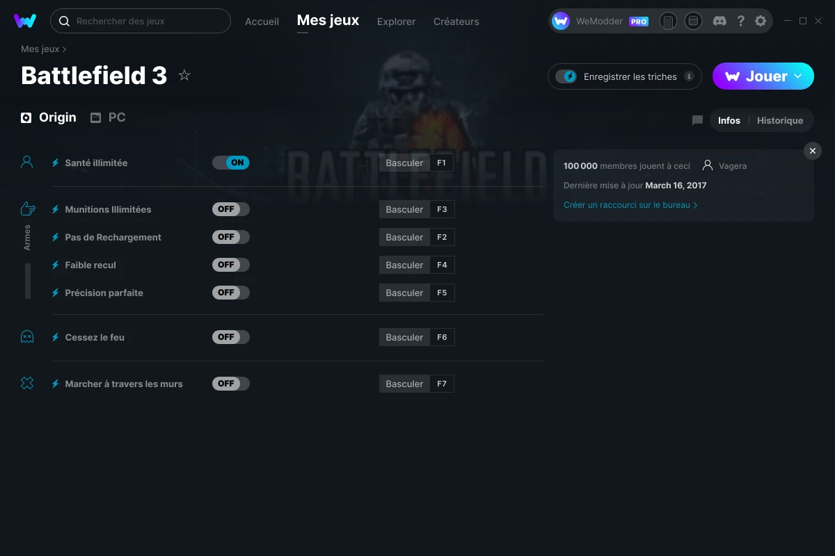Select the Origin platform tab
The width and height of the screenshot is (835, 556).
click(49, 117)
